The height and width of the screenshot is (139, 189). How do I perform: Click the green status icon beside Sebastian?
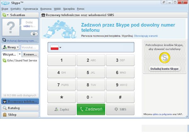[4, 15]
